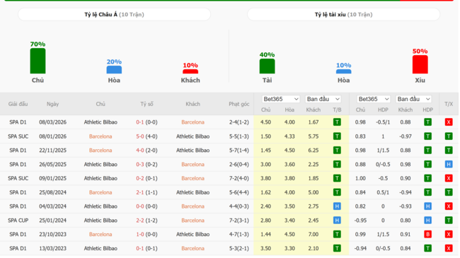
Task: Open score 2-1 of 25/08/2024 match
Action: (x=140, y=192)
